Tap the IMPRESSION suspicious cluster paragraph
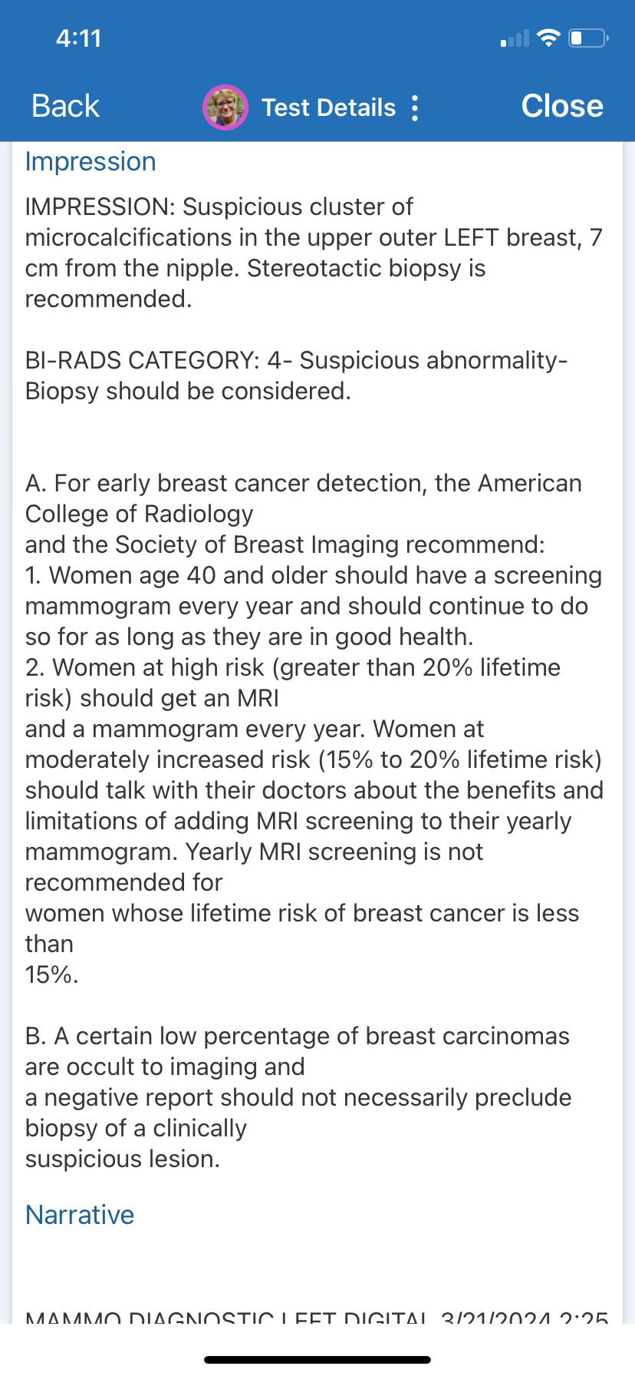The width and height of the screenshot is (635, 1376). (x=314, y=253)
